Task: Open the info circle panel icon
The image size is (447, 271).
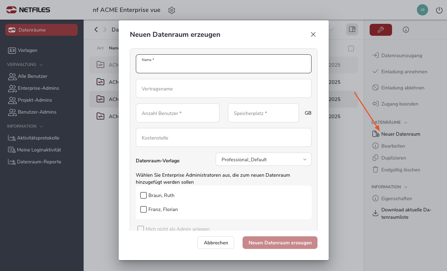Action: [406, 30]
